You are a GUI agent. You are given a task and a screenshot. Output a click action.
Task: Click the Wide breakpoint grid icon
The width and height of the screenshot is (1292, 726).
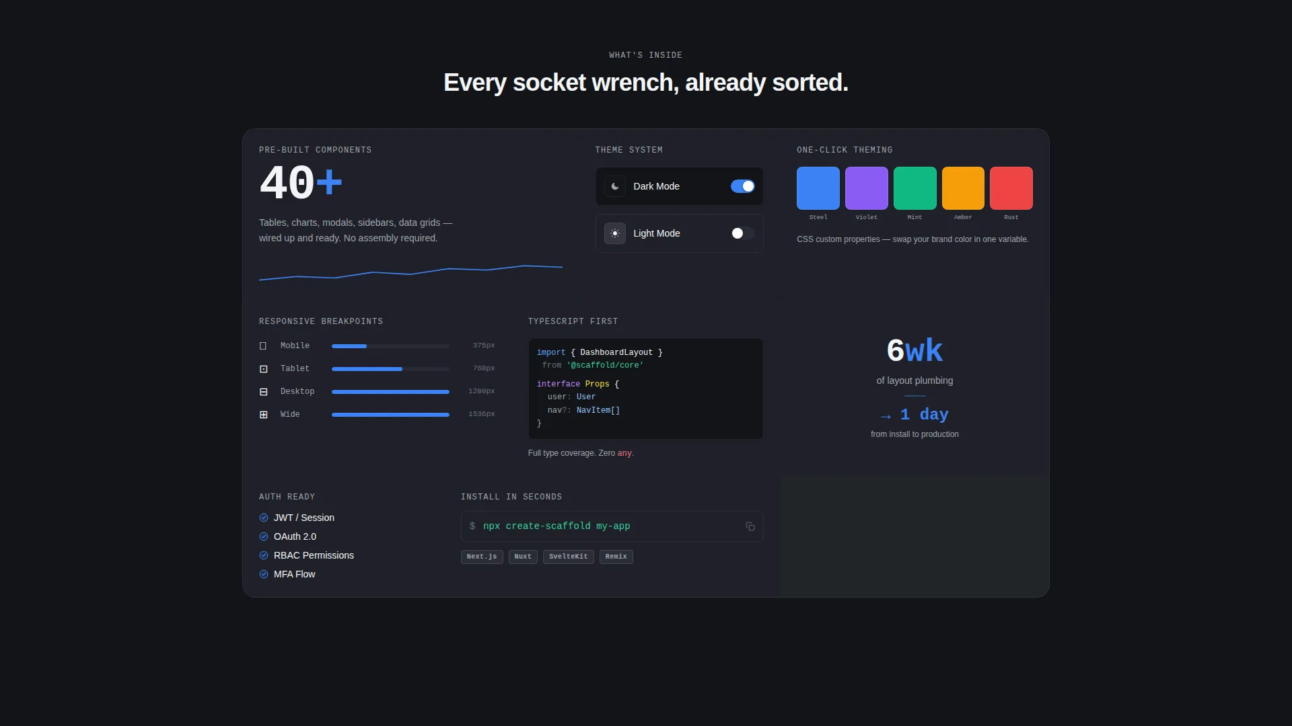[263, 414]
